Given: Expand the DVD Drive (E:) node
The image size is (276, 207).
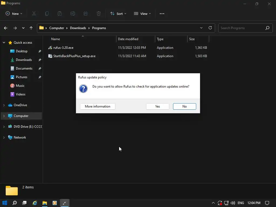Looking at the screenshot, I should (x=4, y=127).
